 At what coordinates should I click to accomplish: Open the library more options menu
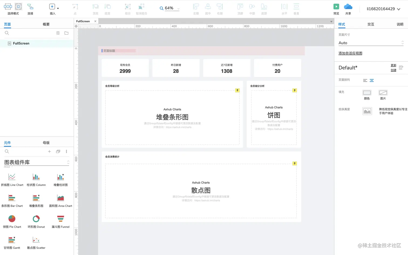(66, 151)
